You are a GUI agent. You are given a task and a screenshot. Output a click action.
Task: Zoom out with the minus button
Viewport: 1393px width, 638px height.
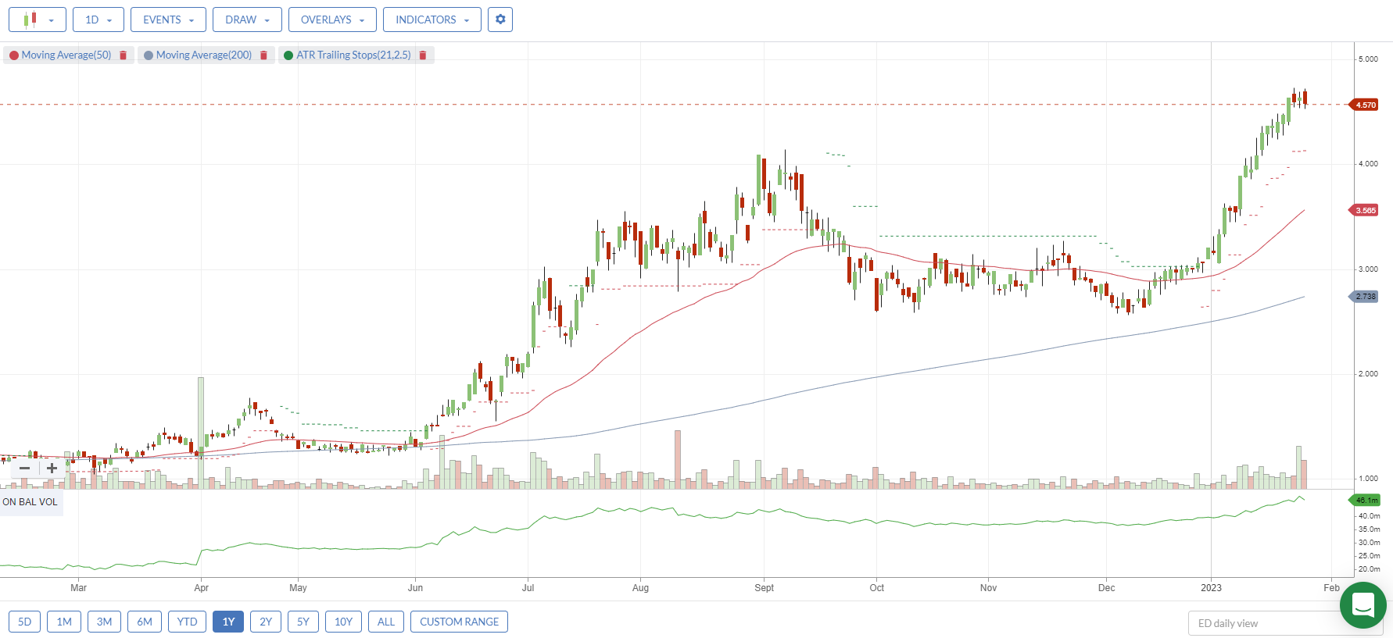(x=25, y=468)
